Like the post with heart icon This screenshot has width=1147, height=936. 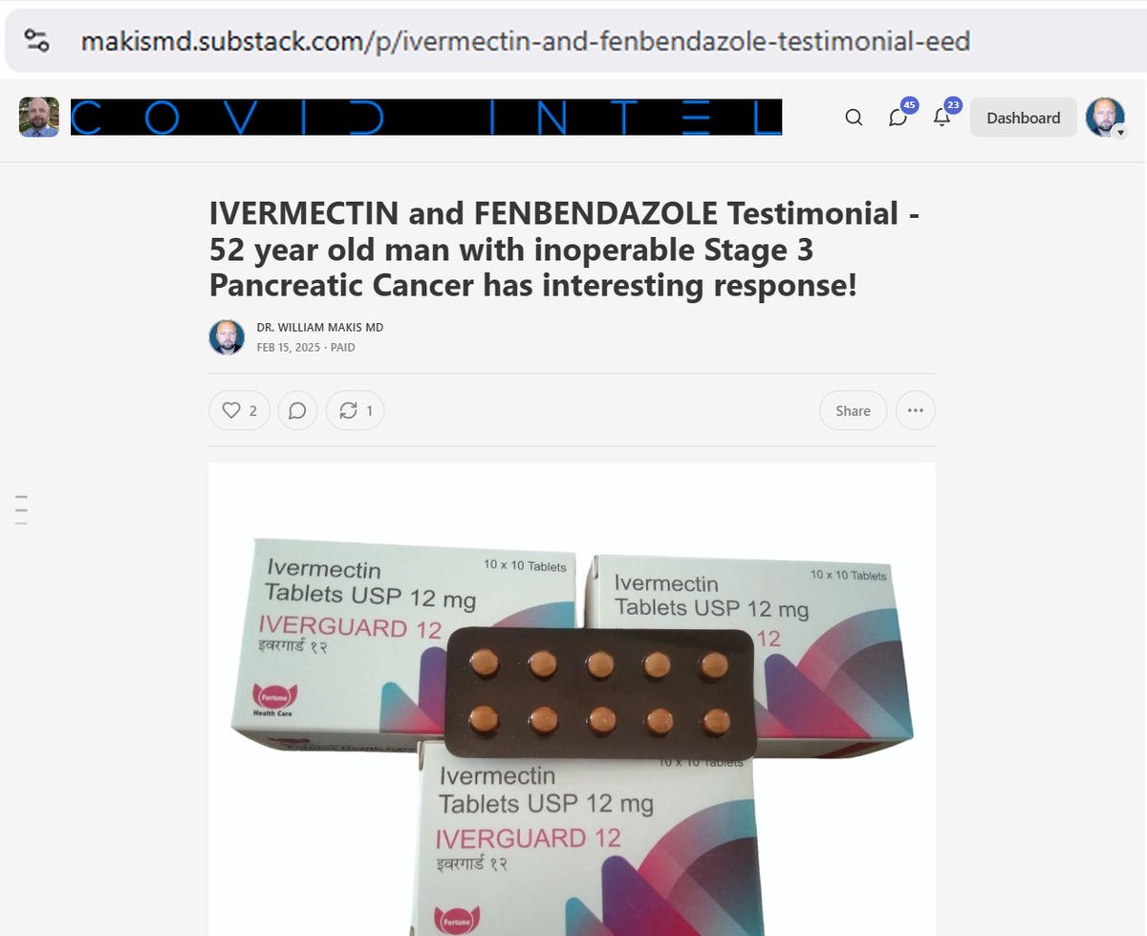point(239,410)
